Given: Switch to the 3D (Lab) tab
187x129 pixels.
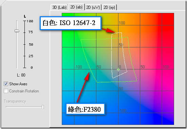Looking at the screenshot, I should (59, 7).
